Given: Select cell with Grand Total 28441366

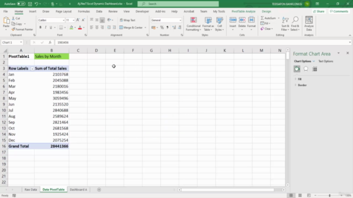Looking at the screenshot, I should pos(51,146).
